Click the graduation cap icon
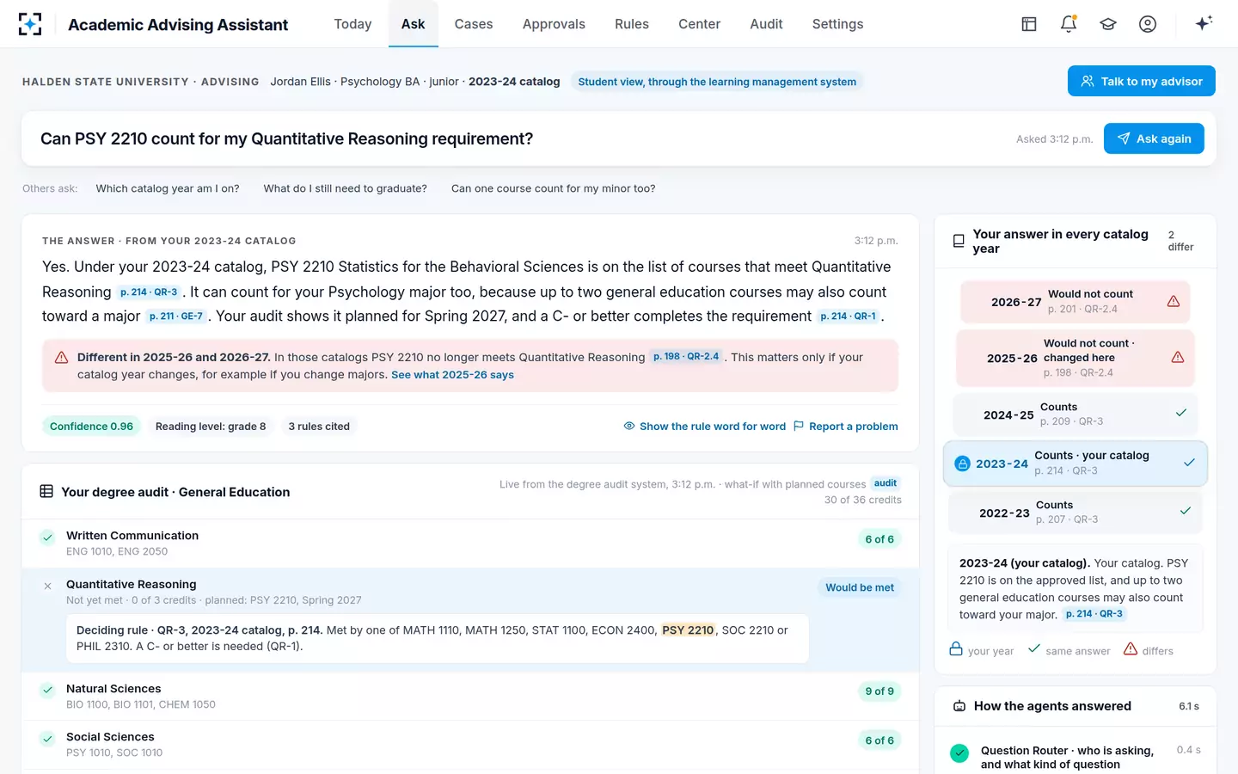The width and height of the screenshot is (1238, 774). [1108, 24]
